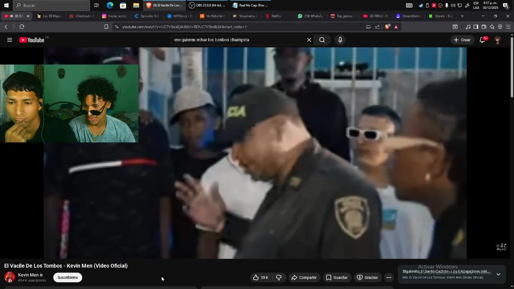The height and width of the screenshot is (289, 514).
Task: Switch to the StreamElements tab
Action: tap(408, 16)
